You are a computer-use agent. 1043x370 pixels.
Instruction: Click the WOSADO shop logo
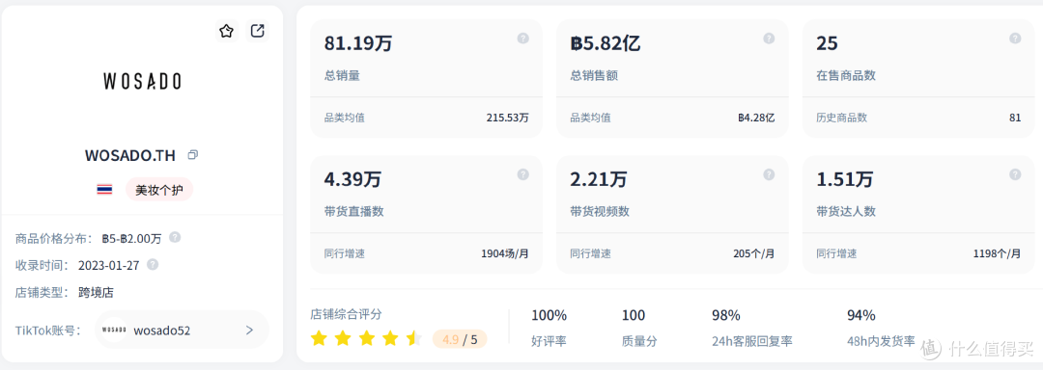[x=142, y=82]
